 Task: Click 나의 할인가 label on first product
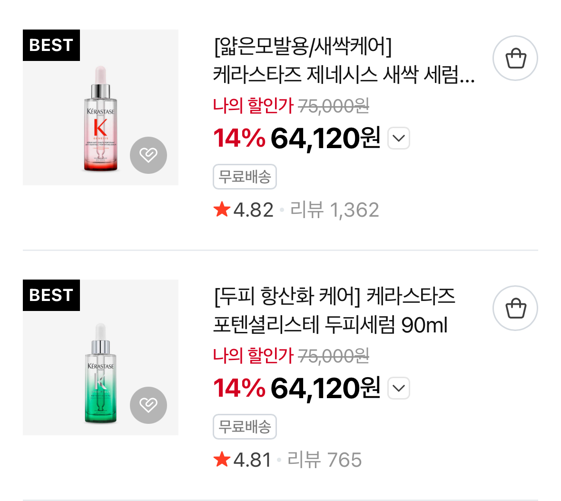tap(253, 105)
